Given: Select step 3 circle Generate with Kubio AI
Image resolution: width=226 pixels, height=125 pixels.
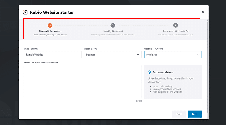Looking at the screenshot, I should pos(175,26).
